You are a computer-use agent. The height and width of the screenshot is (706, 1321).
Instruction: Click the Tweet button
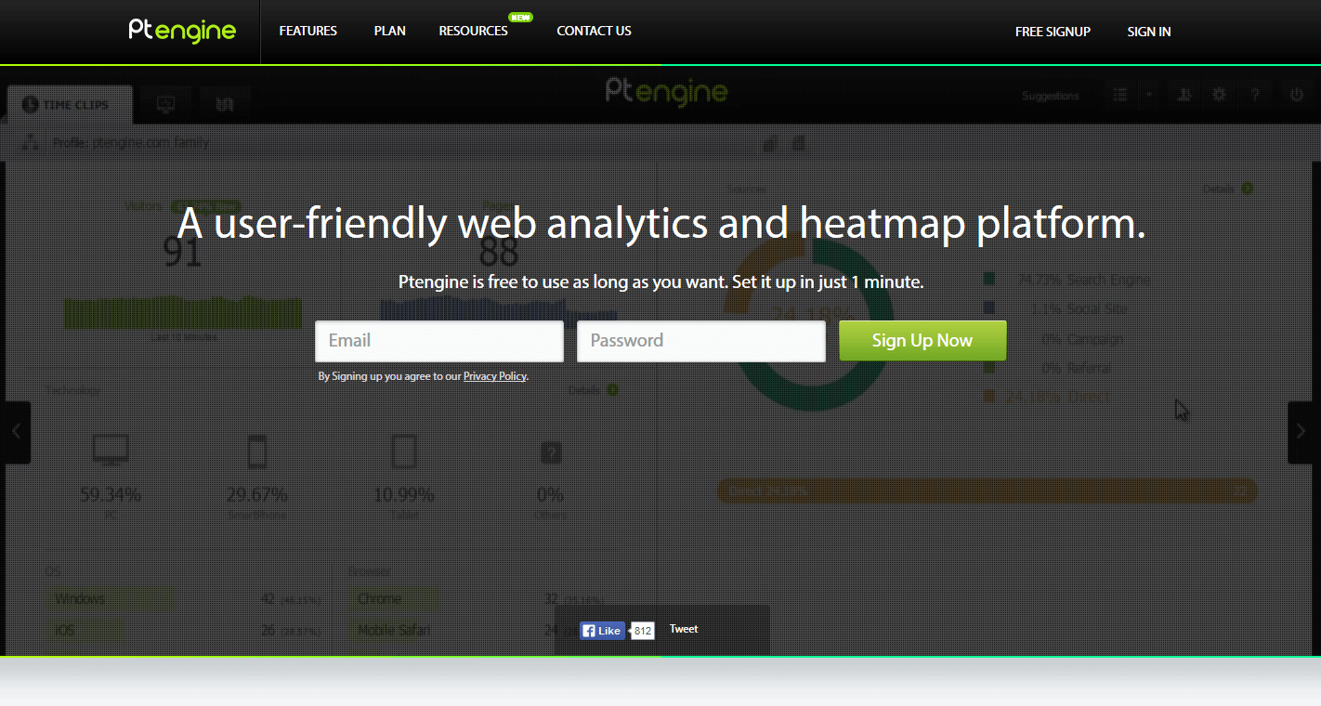tap(684, 629)
